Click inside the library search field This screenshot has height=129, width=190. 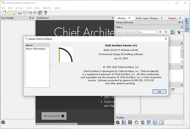click(136, 32)
